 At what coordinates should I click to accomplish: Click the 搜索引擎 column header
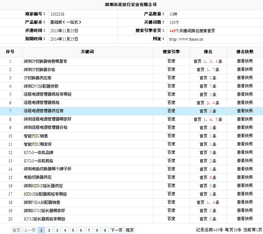tap(171, 52)
